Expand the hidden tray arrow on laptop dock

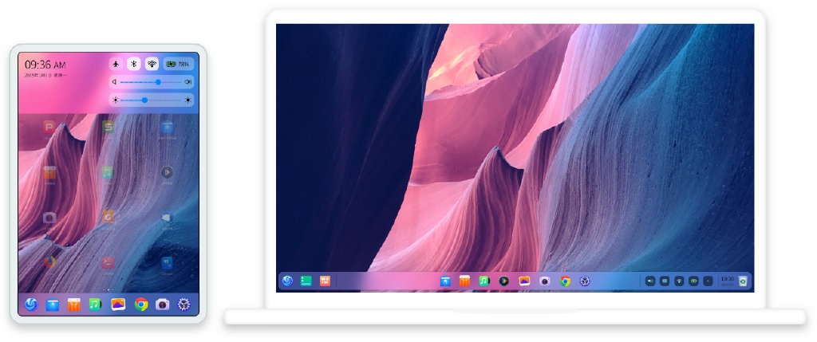[708, 281]
